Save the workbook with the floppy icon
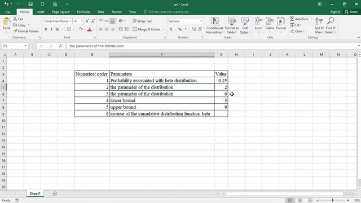361x203 pixels. click(30, 4)
